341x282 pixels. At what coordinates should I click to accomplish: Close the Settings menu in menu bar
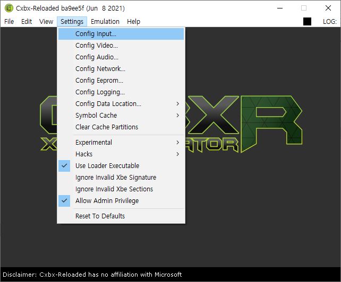[x=72, y=22]
